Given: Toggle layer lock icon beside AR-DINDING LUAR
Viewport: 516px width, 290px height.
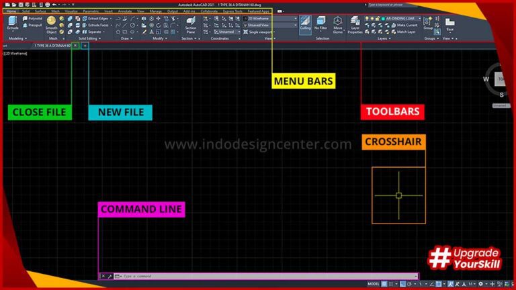Looking at the screenshot, I should click(x=378, y=19).
